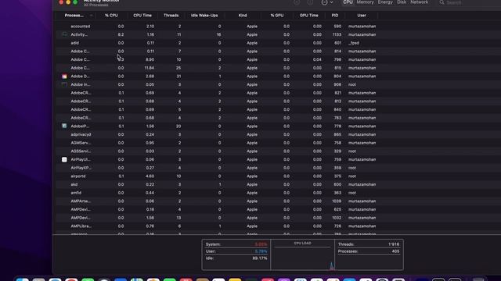Image resolution: width=501 pixels, height=281 pixels.
Task: Toggle sort arrow next to Process Name
Action: (91, 16)
